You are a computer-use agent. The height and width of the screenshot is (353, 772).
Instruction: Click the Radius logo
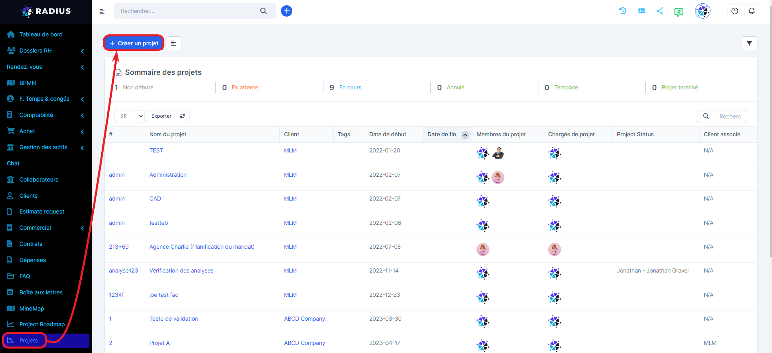[x=46, y=11]
